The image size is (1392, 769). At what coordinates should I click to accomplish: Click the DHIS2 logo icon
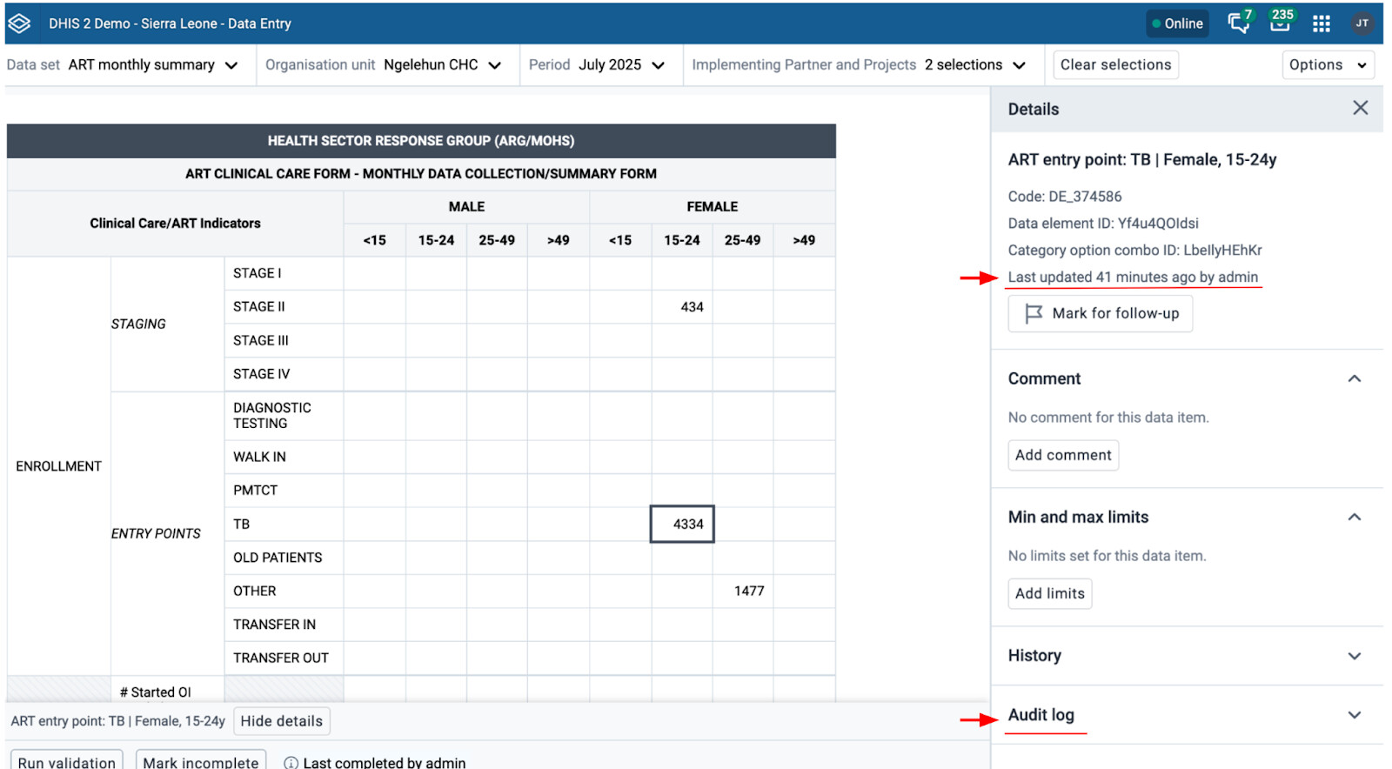pos(19,23)
